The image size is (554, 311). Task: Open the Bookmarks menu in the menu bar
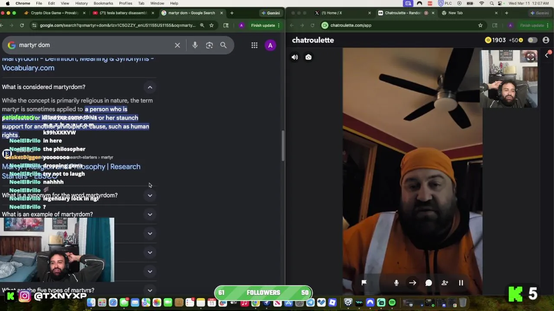tap(103, 3)
